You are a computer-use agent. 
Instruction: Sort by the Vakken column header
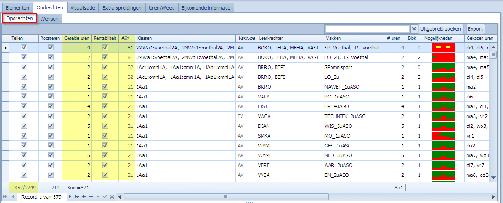(353, 38)
